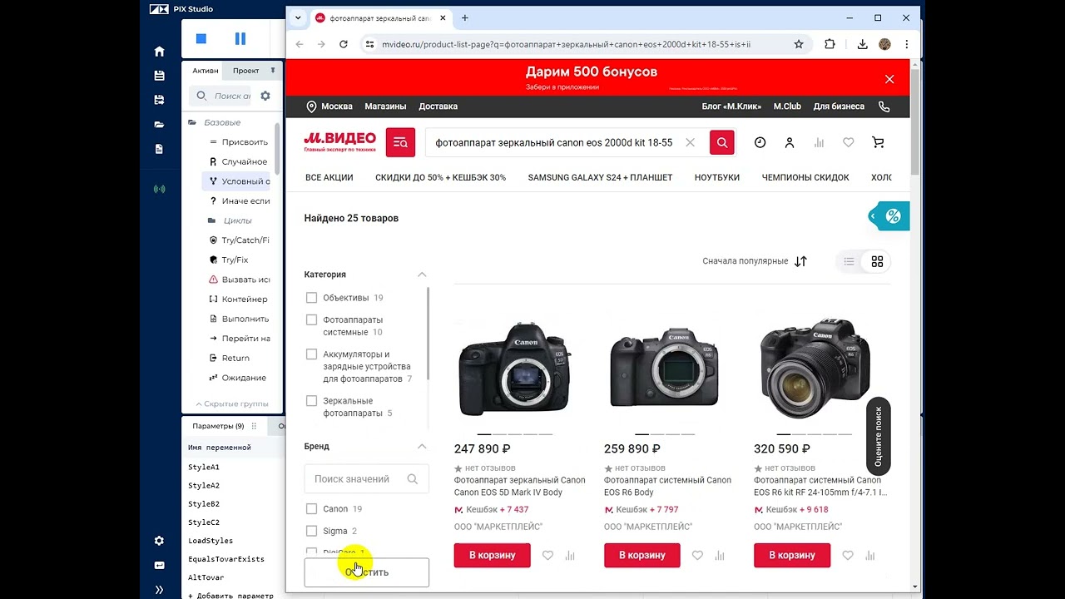Collapse the Категория filter section
Screen dimensions: 1065x599
(x=422, y=275)
